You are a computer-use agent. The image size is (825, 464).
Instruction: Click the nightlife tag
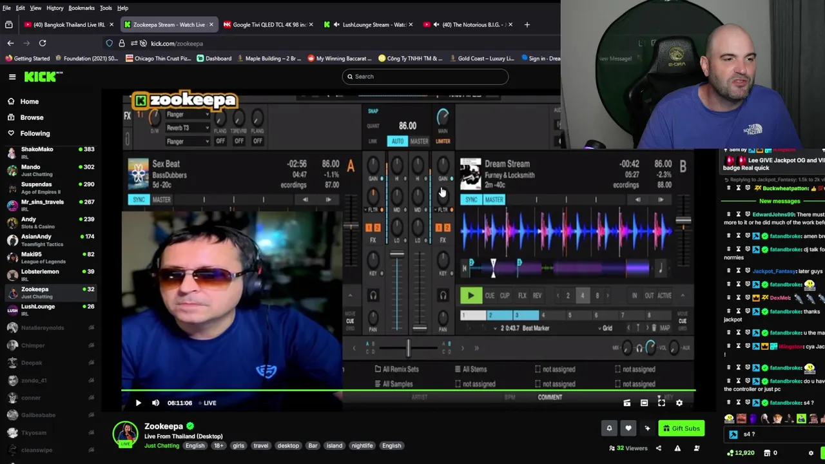(362, 445)
